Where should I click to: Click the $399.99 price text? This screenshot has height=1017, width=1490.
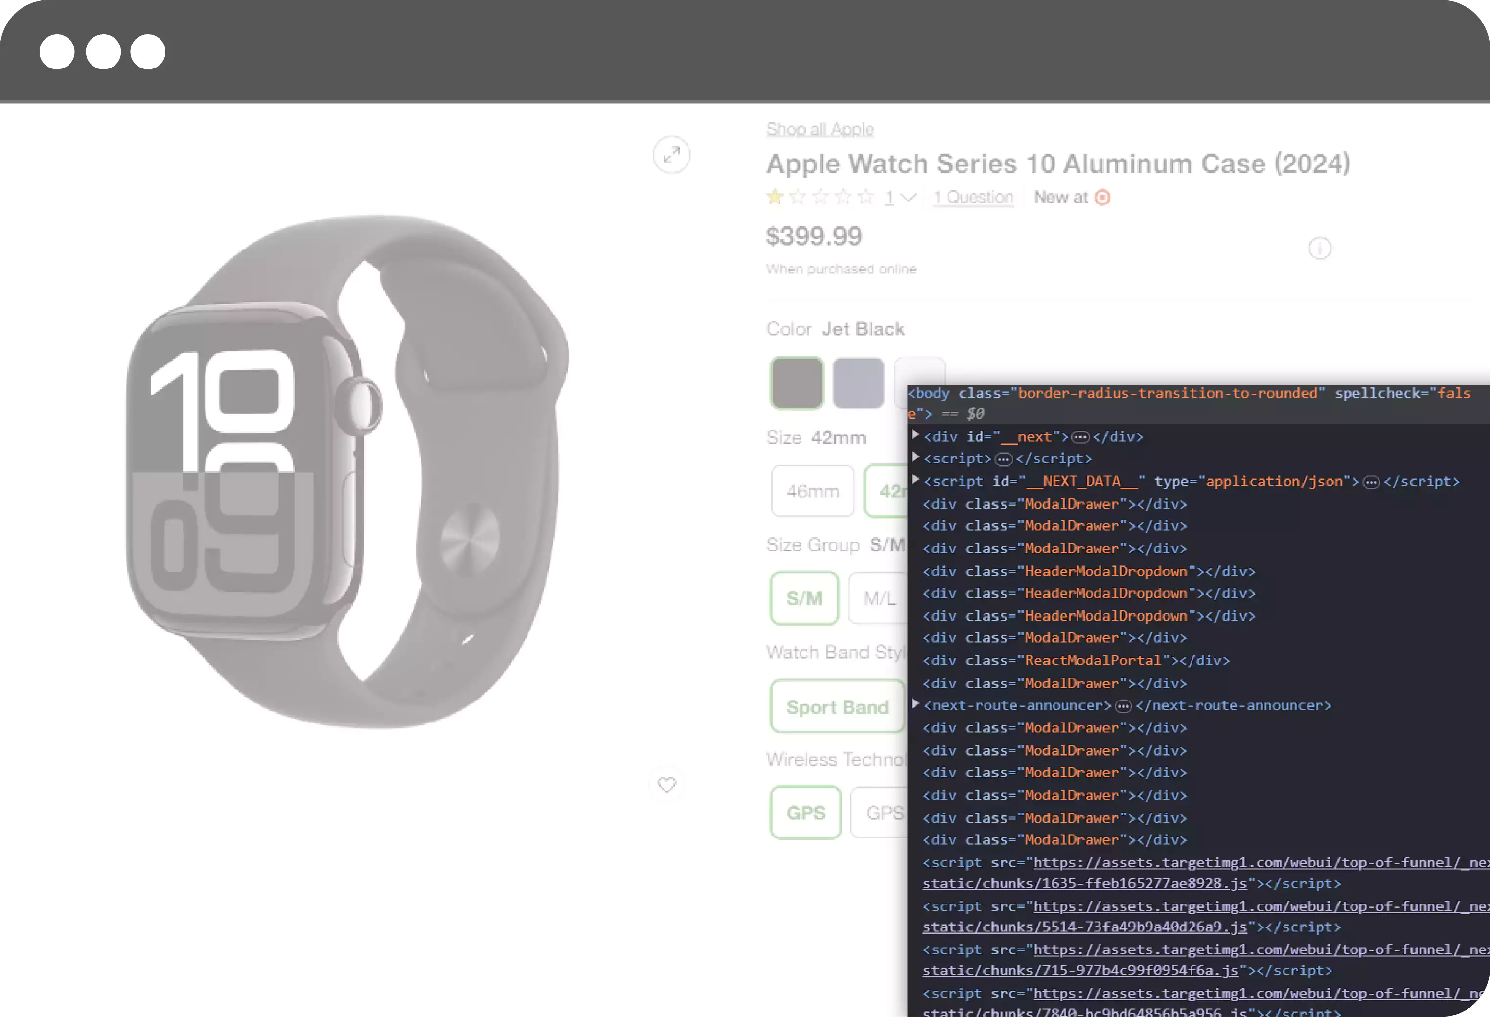(814, 236)
